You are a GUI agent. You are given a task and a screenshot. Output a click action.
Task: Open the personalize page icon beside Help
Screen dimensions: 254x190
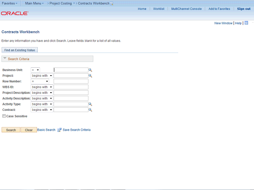pyautogui.click(x=246, y=23)
